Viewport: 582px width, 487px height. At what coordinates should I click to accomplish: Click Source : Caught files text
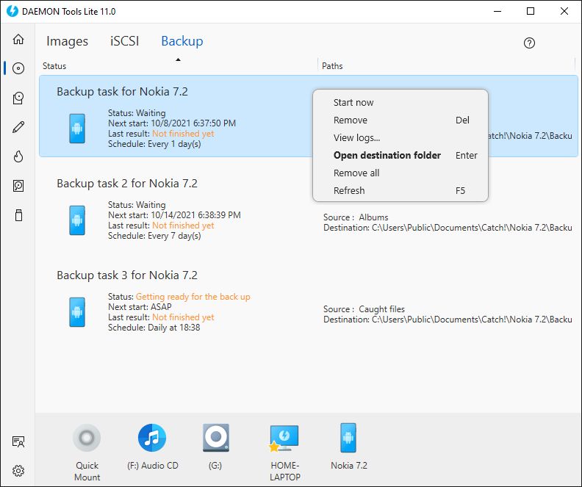pos(364,309)
